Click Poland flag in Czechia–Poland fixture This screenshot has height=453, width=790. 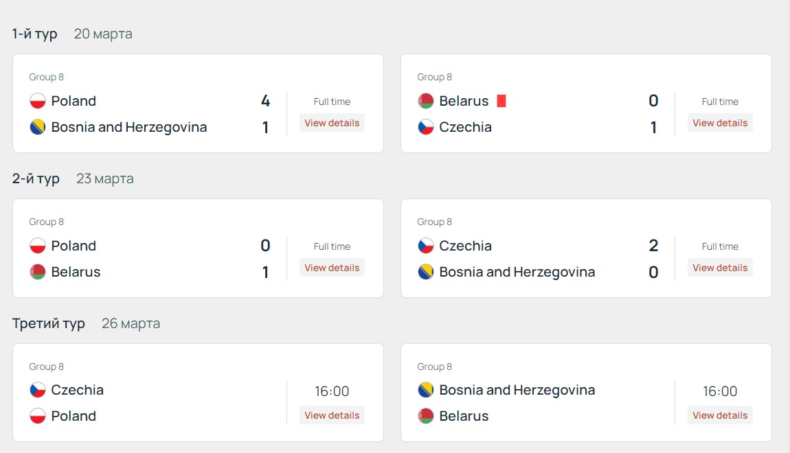(x=38, y=416)
